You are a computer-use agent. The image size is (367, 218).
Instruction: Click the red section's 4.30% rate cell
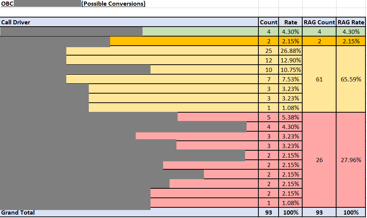tap(290, 127)
